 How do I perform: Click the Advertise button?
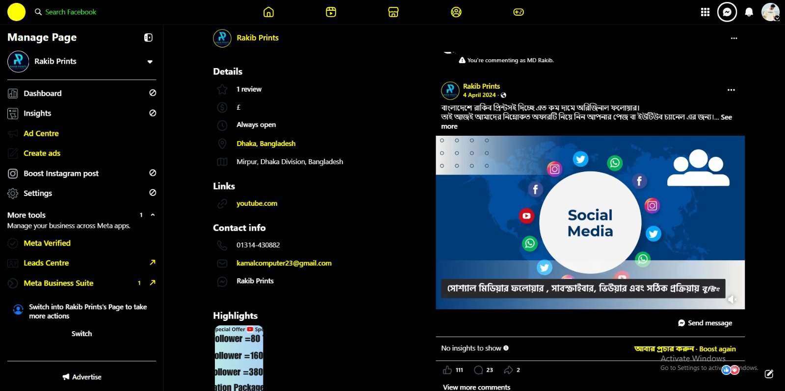point(82,377)
